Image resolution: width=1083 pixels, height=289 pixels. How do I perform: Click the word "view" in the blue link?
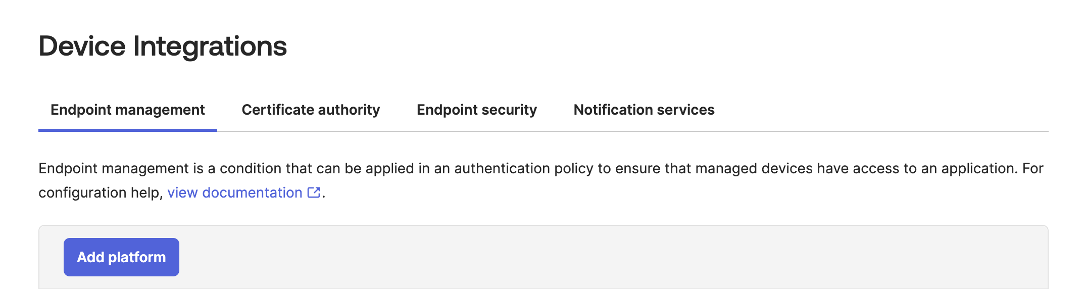[x=182, y=192]
